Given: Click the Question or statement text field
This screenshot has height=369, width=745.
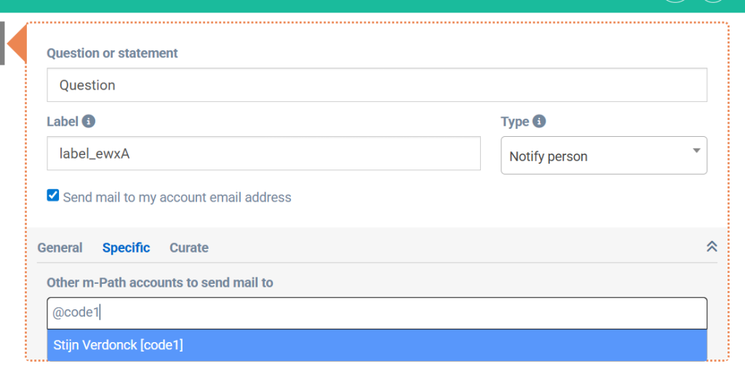Looking at the screenshot, I should click(376, 85).
